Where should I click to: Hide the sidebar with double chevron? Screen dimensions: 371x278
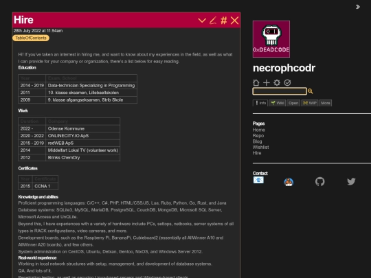click(358, 7)
